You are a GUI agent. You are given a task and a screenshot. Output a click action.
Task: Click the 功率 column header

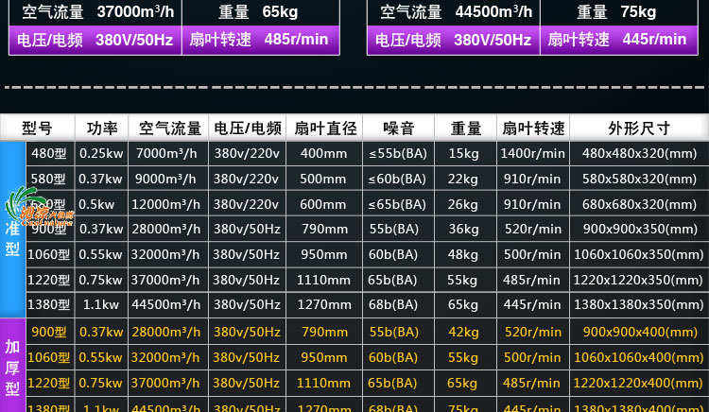point(102,129)
